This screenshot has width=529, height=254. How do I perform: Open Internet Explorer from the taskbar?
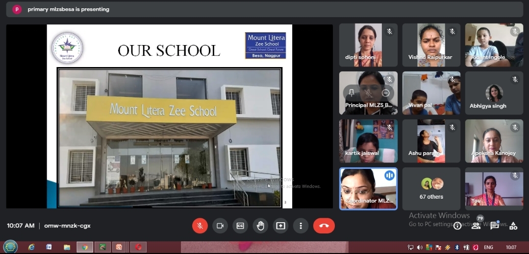tap(31, 247)
